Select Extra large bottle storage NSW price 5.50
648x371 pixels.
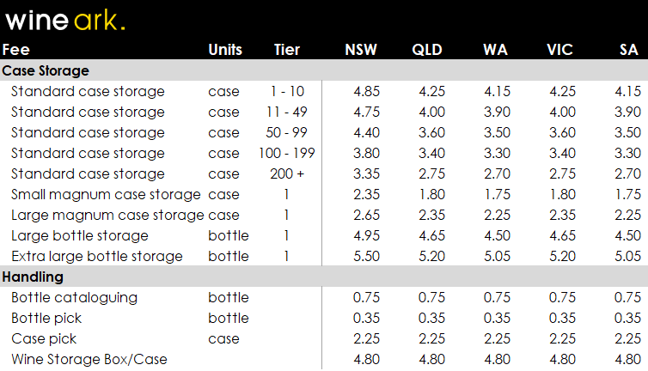coord(366,256)
